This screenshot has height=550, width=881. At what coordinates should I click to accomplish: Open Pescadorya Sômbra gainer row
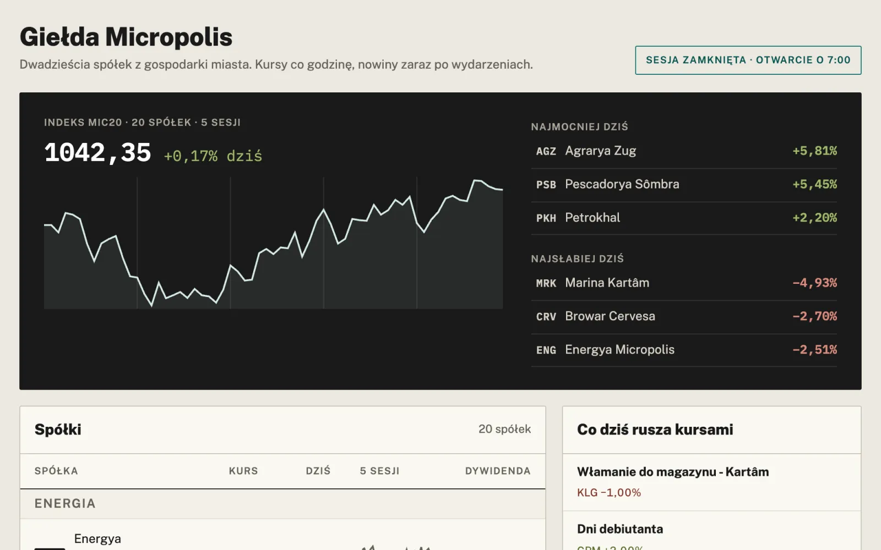[x=684, y=185]
